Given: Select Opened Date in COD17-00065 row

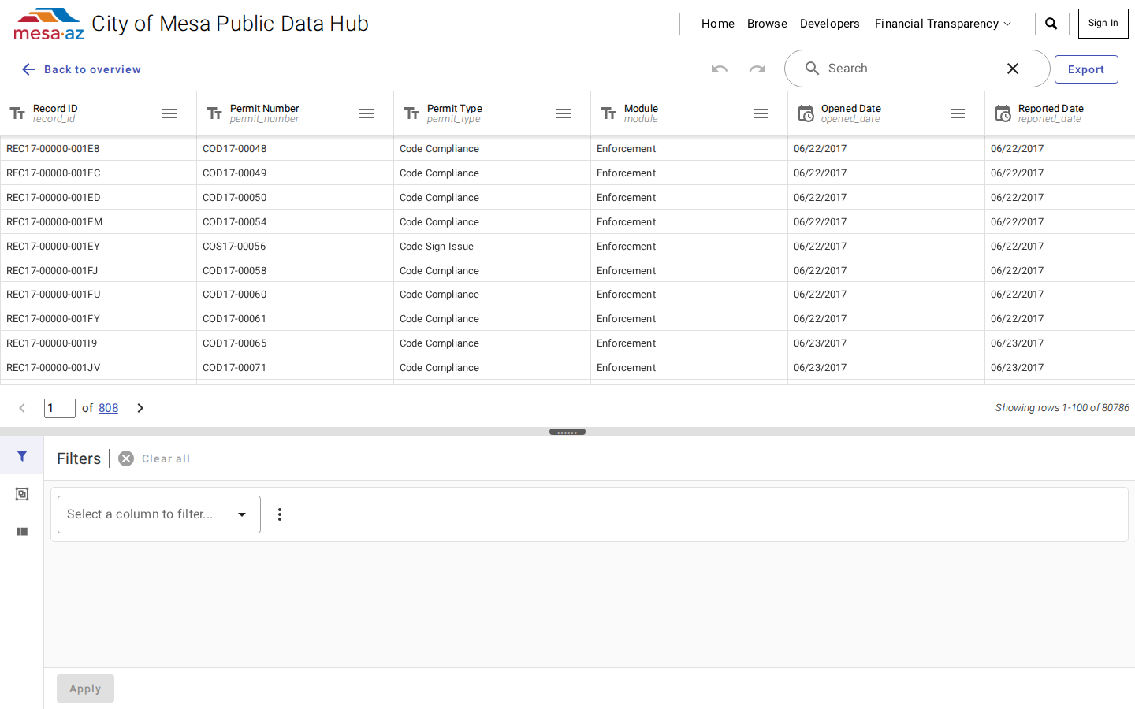Looking at the screenshot, I should [x=887, y=343].
